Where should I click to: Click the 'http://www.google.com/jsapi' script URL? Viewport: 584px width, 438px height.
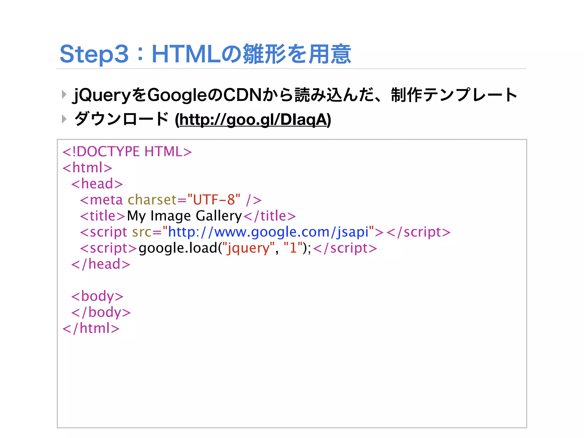pyautogui.click(x=268, y=232)
